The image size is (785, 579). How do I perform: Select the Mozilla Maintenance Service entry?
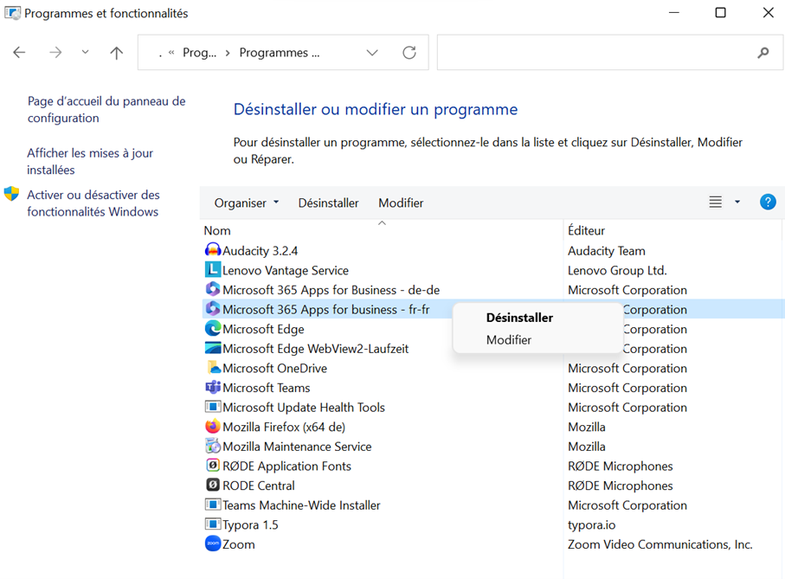pyautogui.click(x=297, y=446)
